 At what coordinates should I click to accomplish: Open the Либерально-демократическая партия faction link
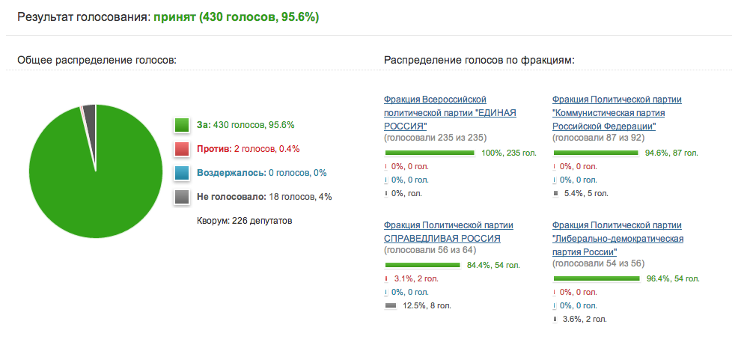[617, 239]
